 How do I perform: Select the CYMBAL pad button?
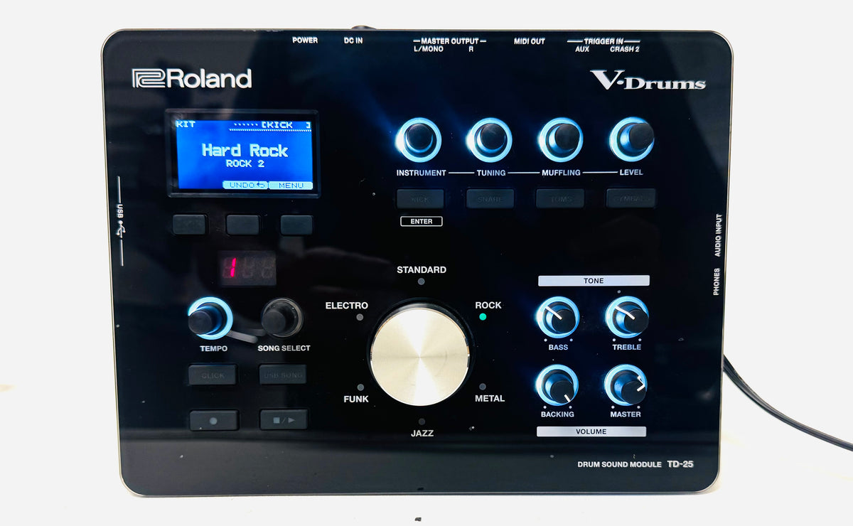click(x=631, y=198)
